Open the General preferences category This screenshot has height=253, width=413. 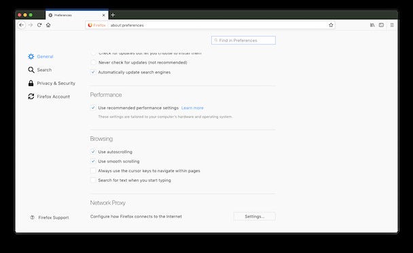[41, 56]
